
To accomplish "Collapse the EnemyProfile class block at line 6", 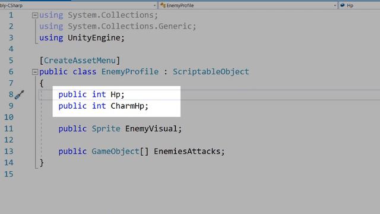I will click(35, 72).
